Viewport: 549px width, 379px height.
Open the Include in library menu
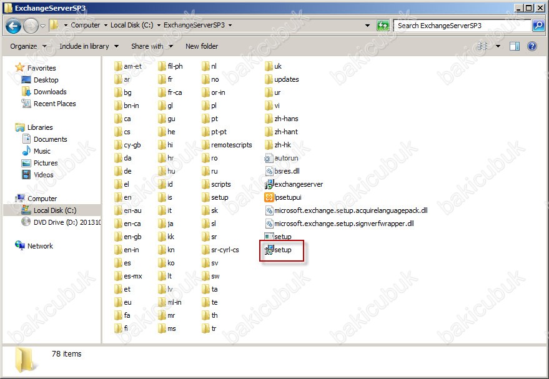tap(89, 46)
